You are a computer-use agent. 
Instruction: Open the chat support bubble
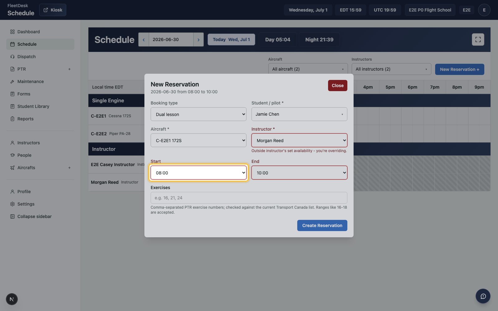pyautogui.click(x=483, y=296)
